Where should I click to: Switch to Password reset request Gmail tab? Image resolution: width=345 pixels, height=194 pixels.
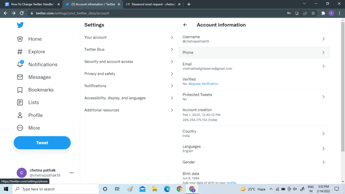153,4
